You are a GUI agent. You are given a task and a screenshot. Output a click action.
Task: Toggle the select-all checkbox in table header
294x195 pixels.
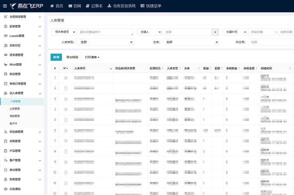[x=65, y=68]
